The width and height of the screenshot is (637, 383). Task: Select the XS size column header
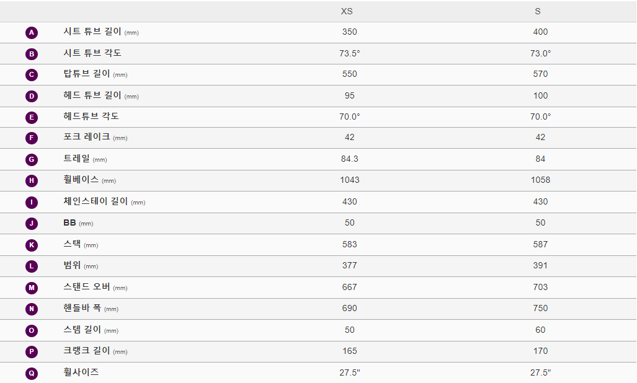pyautogui.click(x=347, y=11)
